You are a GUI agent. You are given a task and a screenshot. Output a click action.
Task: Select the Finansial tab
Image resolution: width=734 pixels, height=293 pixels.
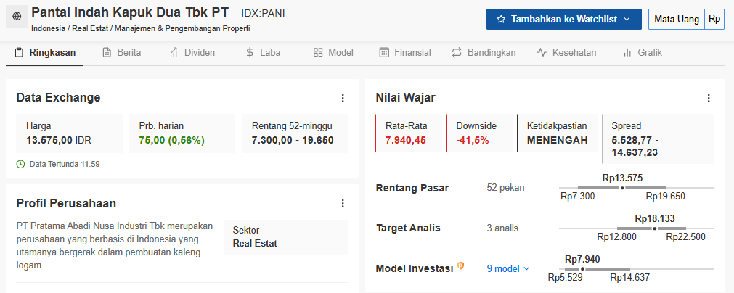pyautogui.click(x=405, y=52)
